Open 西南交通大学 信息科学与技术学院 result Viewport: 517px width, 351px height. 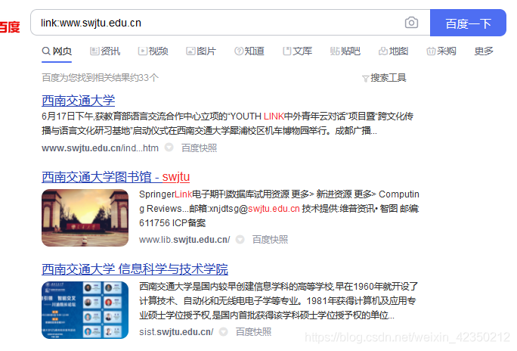(135, 269)
